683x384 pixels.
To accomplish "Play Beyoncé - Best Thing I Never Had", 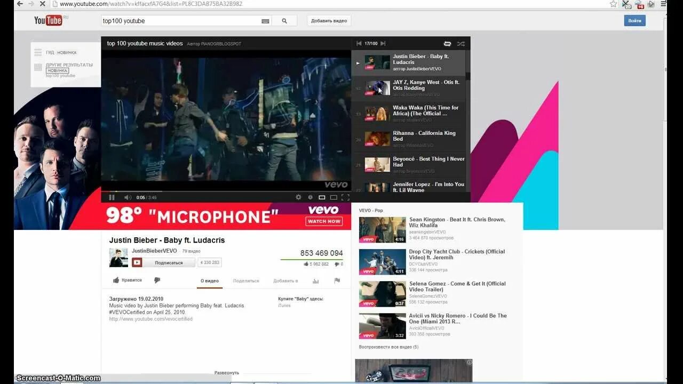I will 408,165.
